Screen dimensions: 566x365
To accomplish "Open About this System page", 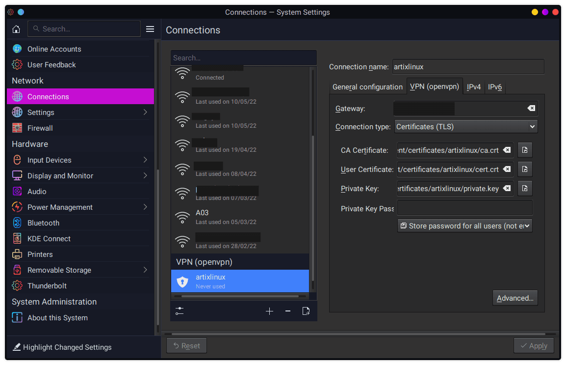I will click(x=81, y=318).
